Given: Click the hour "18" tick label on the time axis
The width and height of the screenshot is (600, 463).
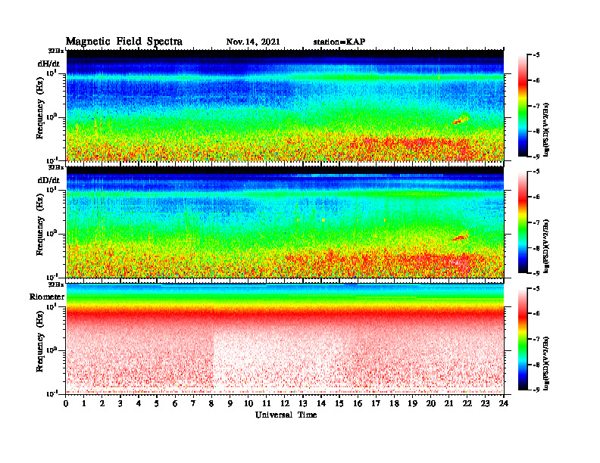Looking at the screenshot, I should tap(395, 403).
